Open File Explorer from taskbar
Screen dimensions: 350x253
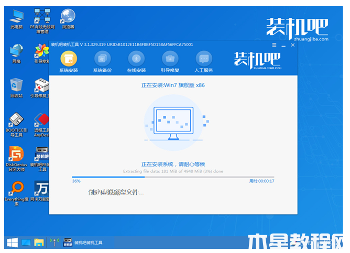pyautogui.click(x=39, y=243)
